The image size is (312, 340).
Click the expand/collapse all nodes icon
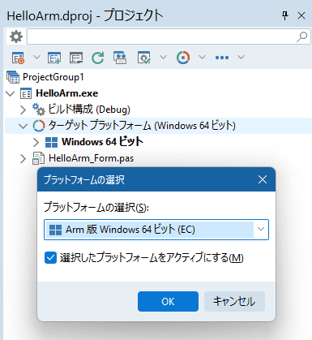(x=120, y=58)
